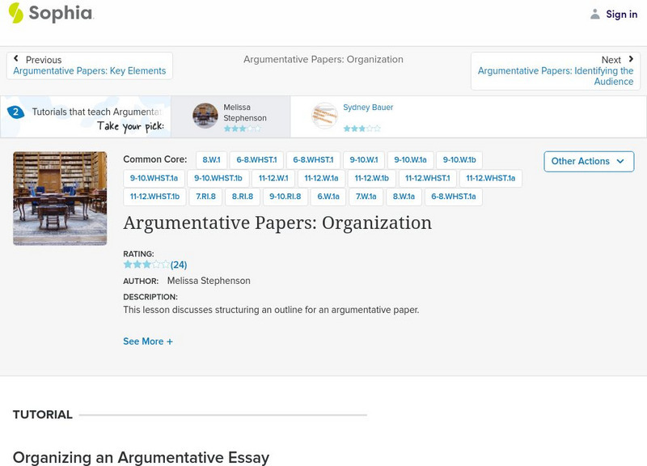Select the 9-10.RI.8 standard tag
Screen dimensions: 647x466
285,197
